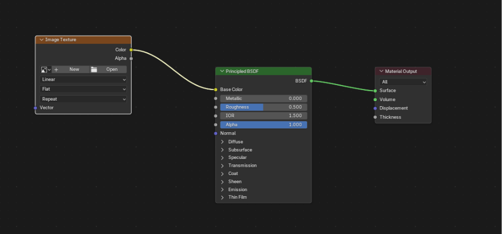The image size is (502, 234).
Task: Click the Base Color label
Action: pyautogui.click(x=231, y=89)
